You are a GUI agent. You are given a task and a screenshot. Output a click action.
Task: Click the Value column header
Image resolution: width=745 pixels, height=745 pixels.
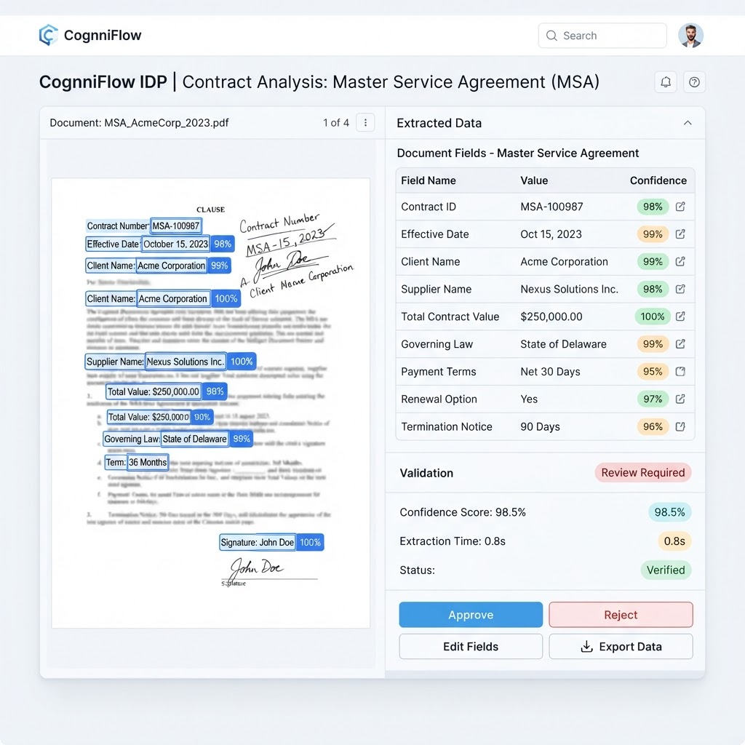[534, 180]
